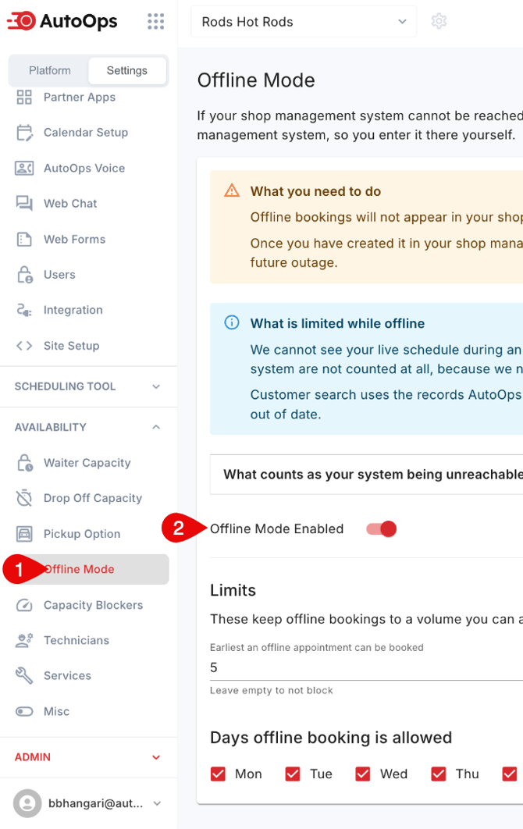Open Partner Apps settings
This screenshot has height=829, width=523.
tap(80, 98)
